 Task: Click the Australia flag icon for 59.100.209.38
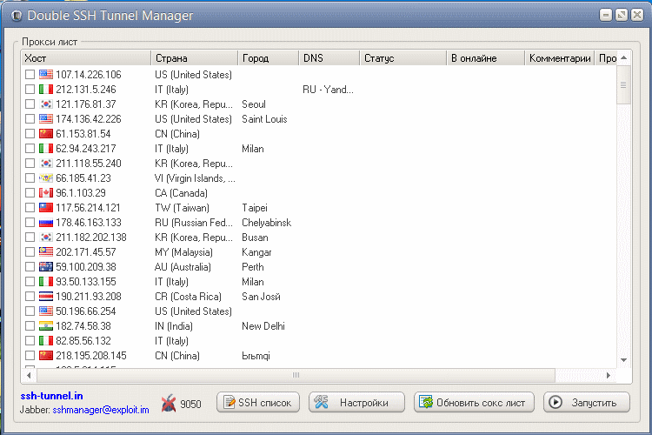pyautogui.click(x=46, y=267)
